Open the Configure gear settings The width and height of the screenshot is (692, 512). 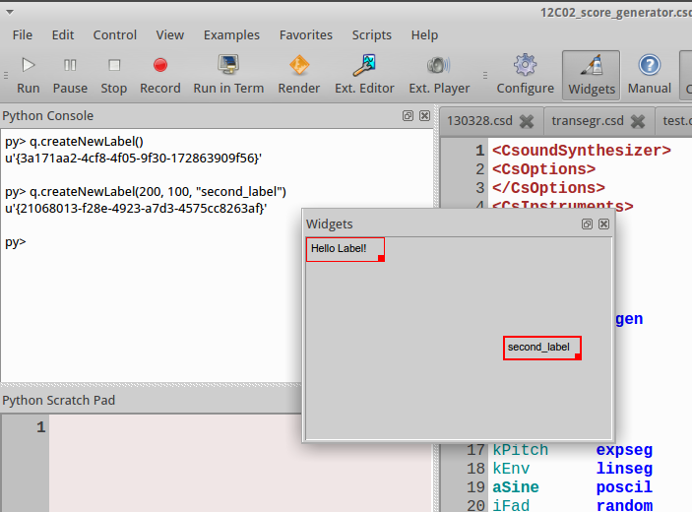526,65
